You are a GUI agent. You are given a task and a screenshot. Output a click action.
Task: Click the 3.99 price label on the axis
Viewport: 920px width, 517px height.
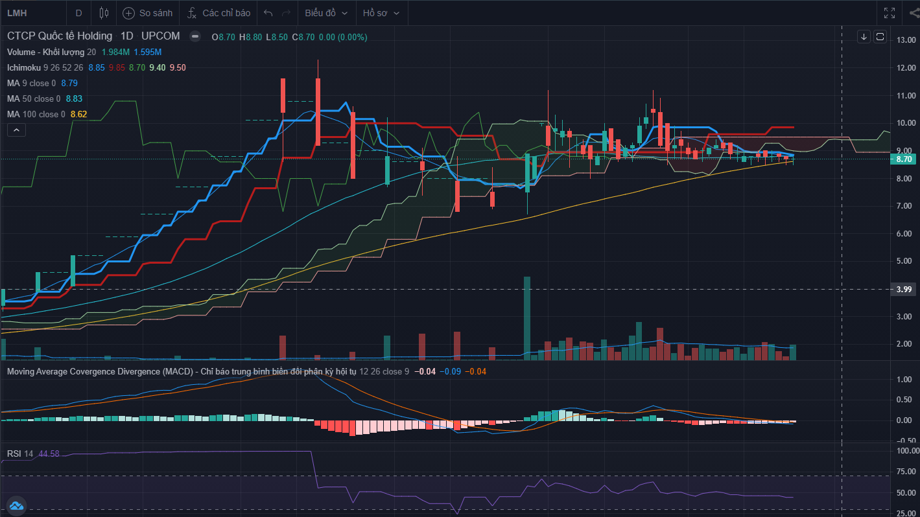(x=904, y=289)
